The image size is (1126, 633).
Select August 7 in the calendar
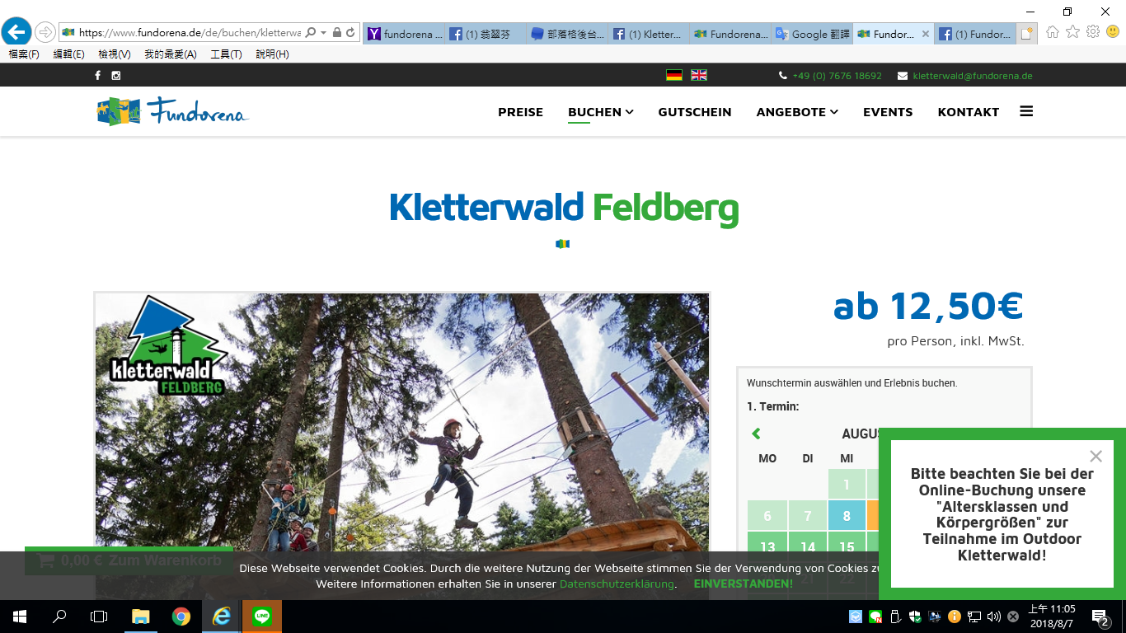coord(808,516)
